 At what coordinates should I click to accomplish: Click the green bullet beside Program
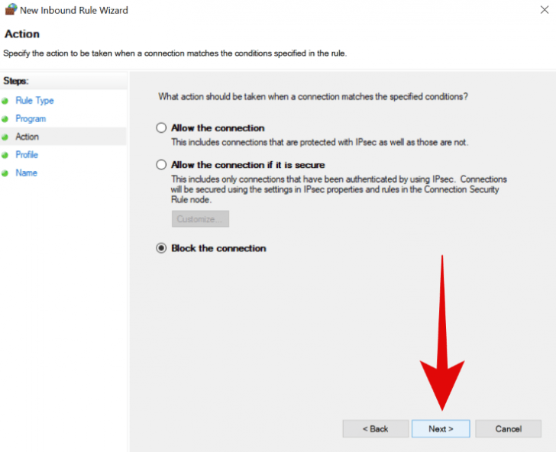(5, 119)
